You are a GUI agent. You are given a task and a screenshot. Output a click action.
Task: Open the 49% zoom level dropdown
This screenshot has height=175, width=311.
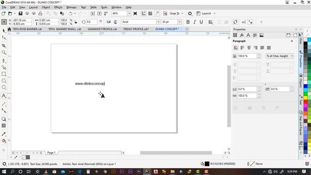tap(129, 14)
